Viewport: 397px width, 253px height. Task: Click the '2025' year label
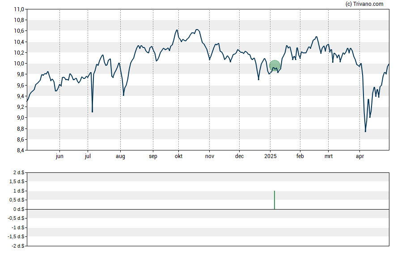point(270,156)
